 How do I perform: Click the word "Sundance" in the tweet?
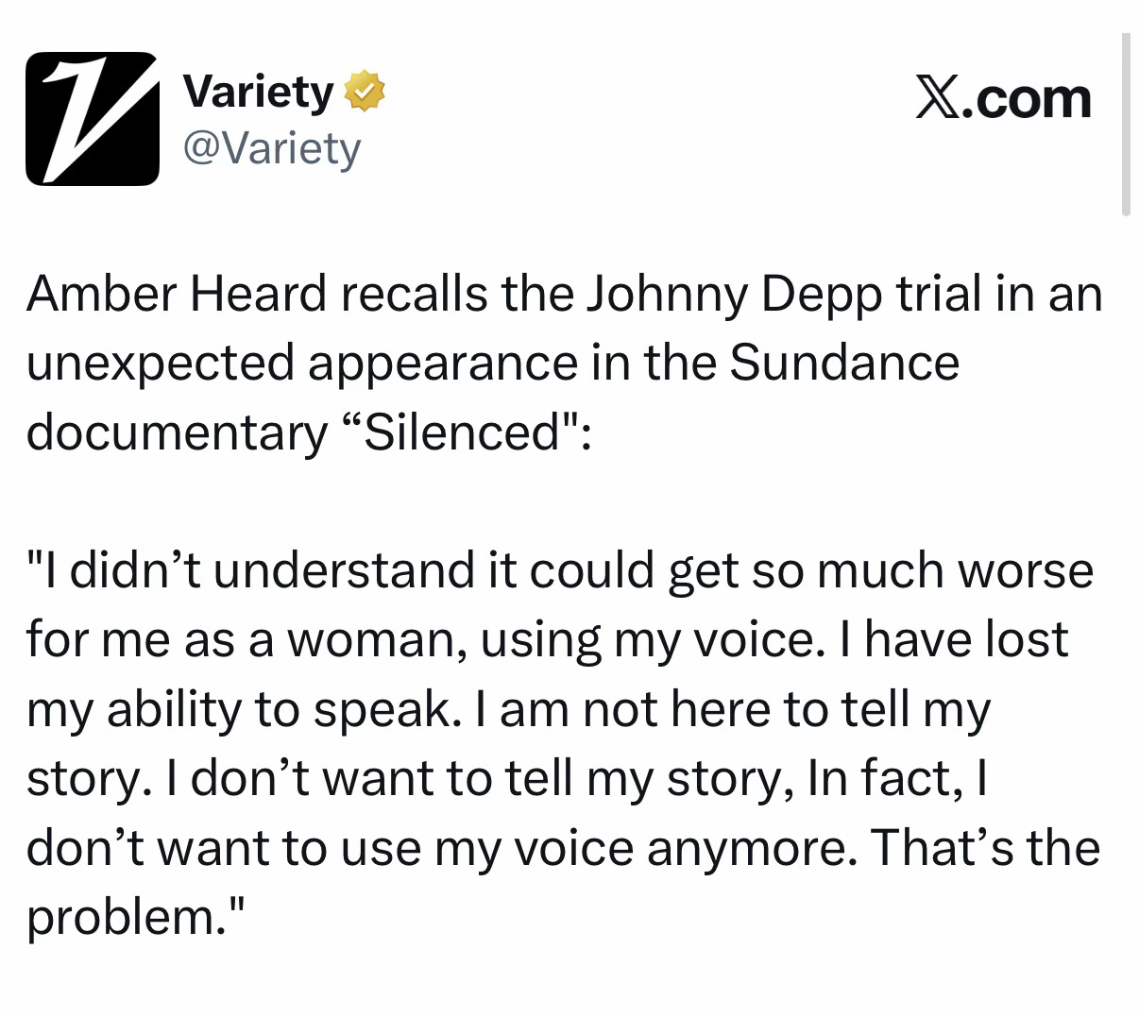click(x=844, y=364)
